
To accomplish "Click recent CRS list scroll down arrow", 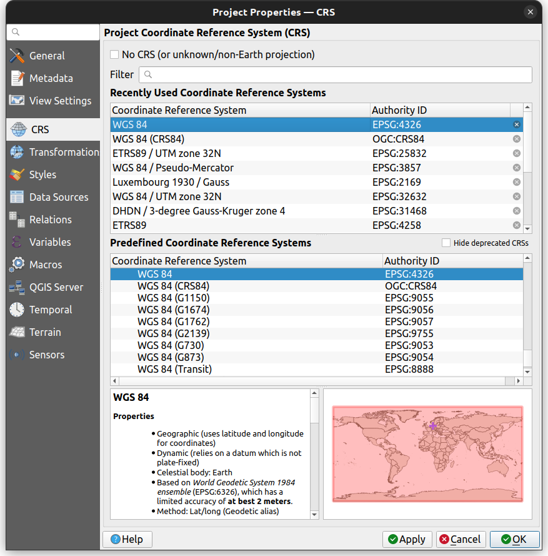I will [x=527, y=229].
